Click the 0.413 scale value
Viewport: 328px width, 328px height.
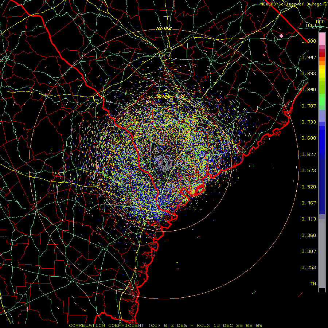click(x=309, y=219)
